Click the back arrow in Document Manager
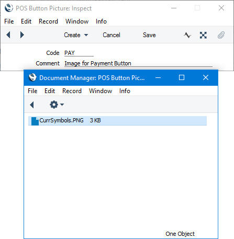The width and height of the screenshot is (234, 239). [32, 105]
